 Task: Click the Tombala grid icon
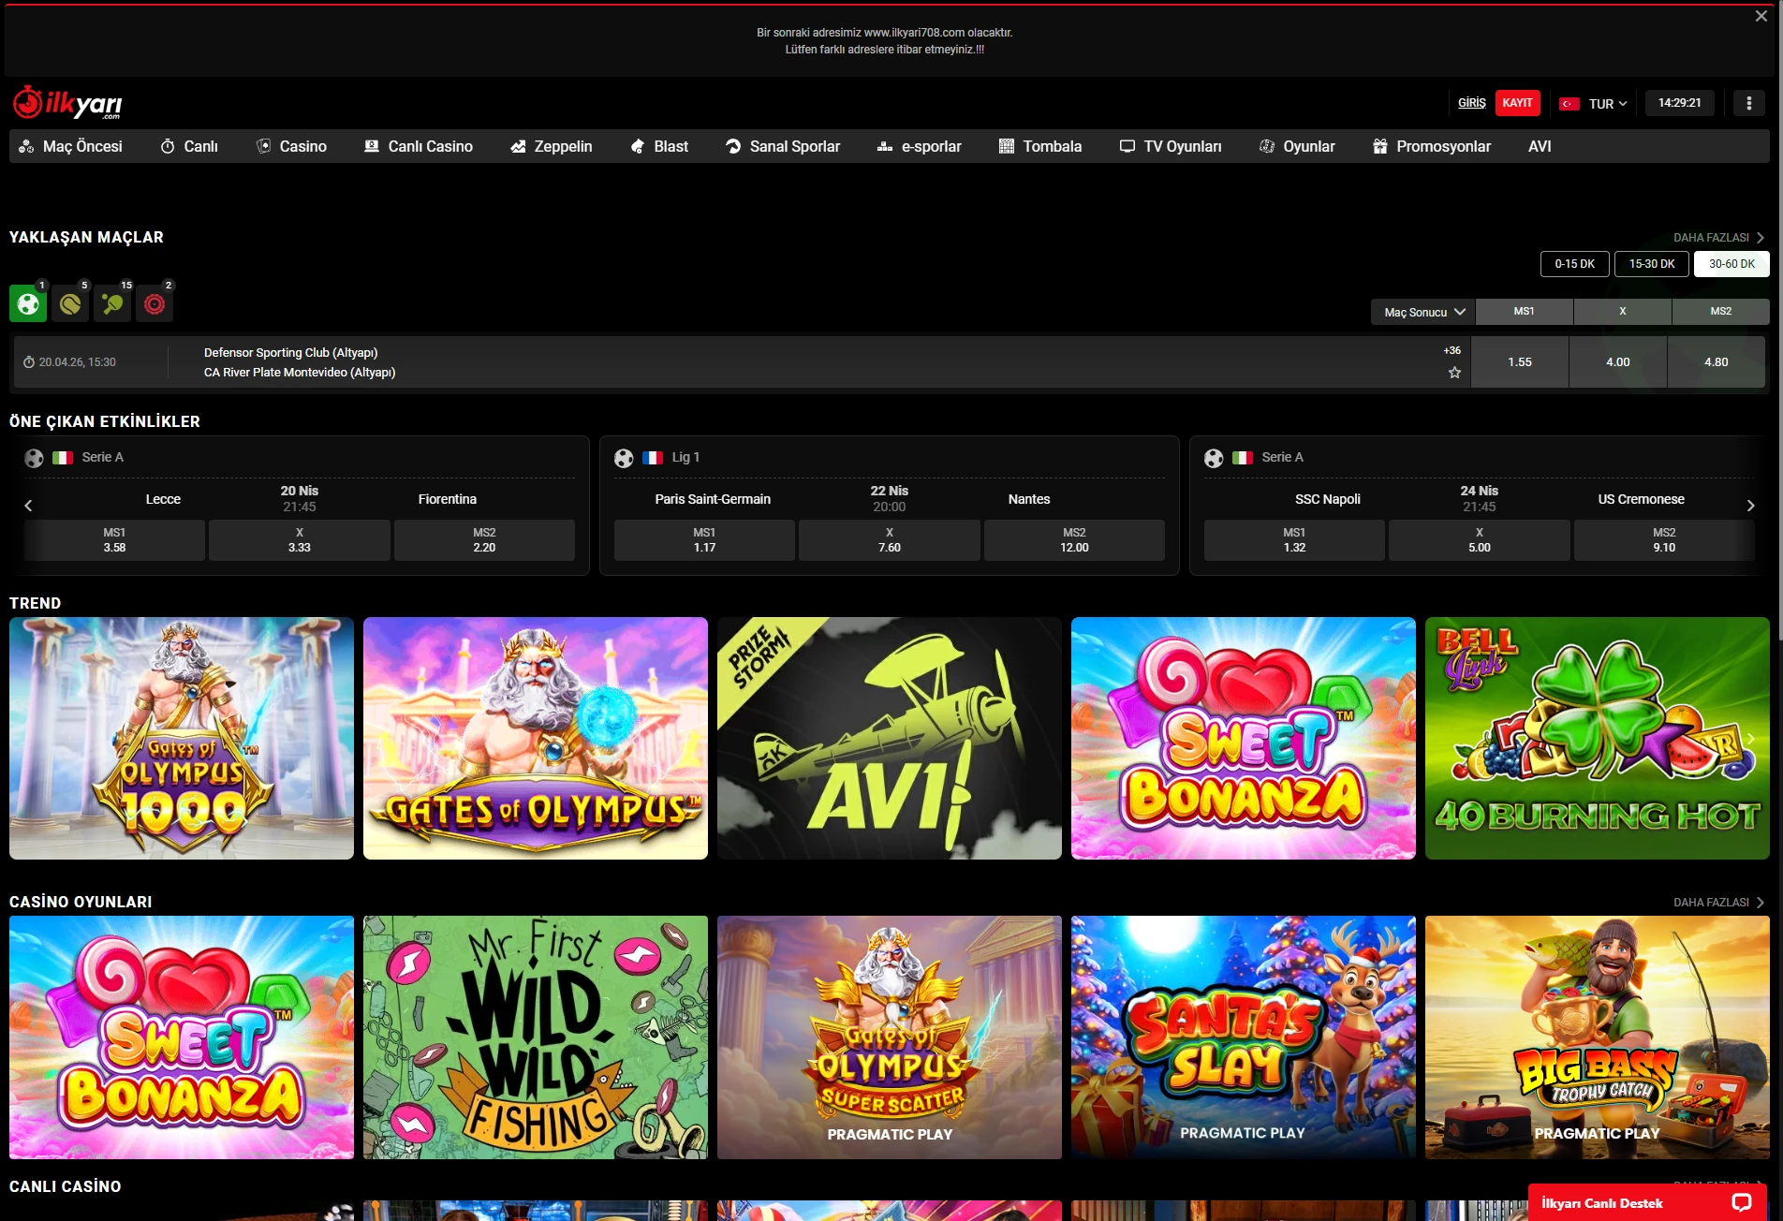[x=1007, y=146]
